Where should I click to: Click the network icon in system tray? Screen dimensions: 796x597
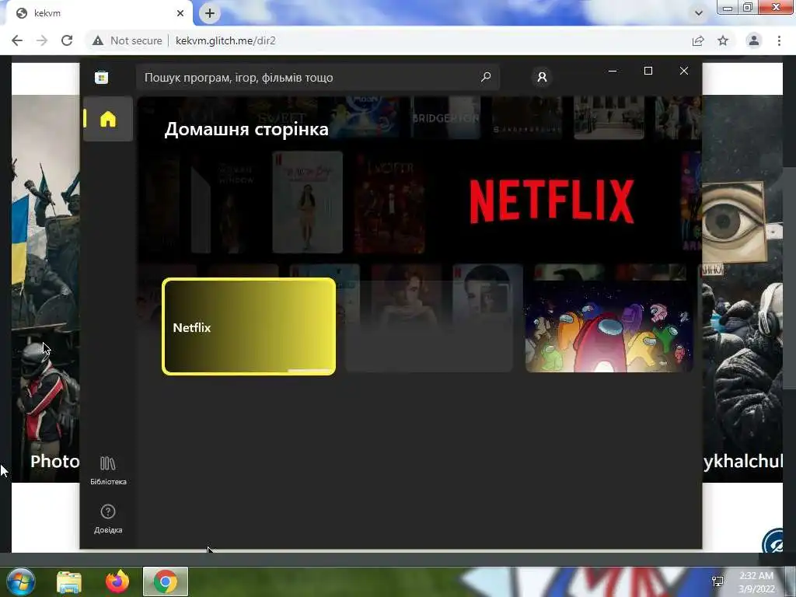[x=717, y=581]
